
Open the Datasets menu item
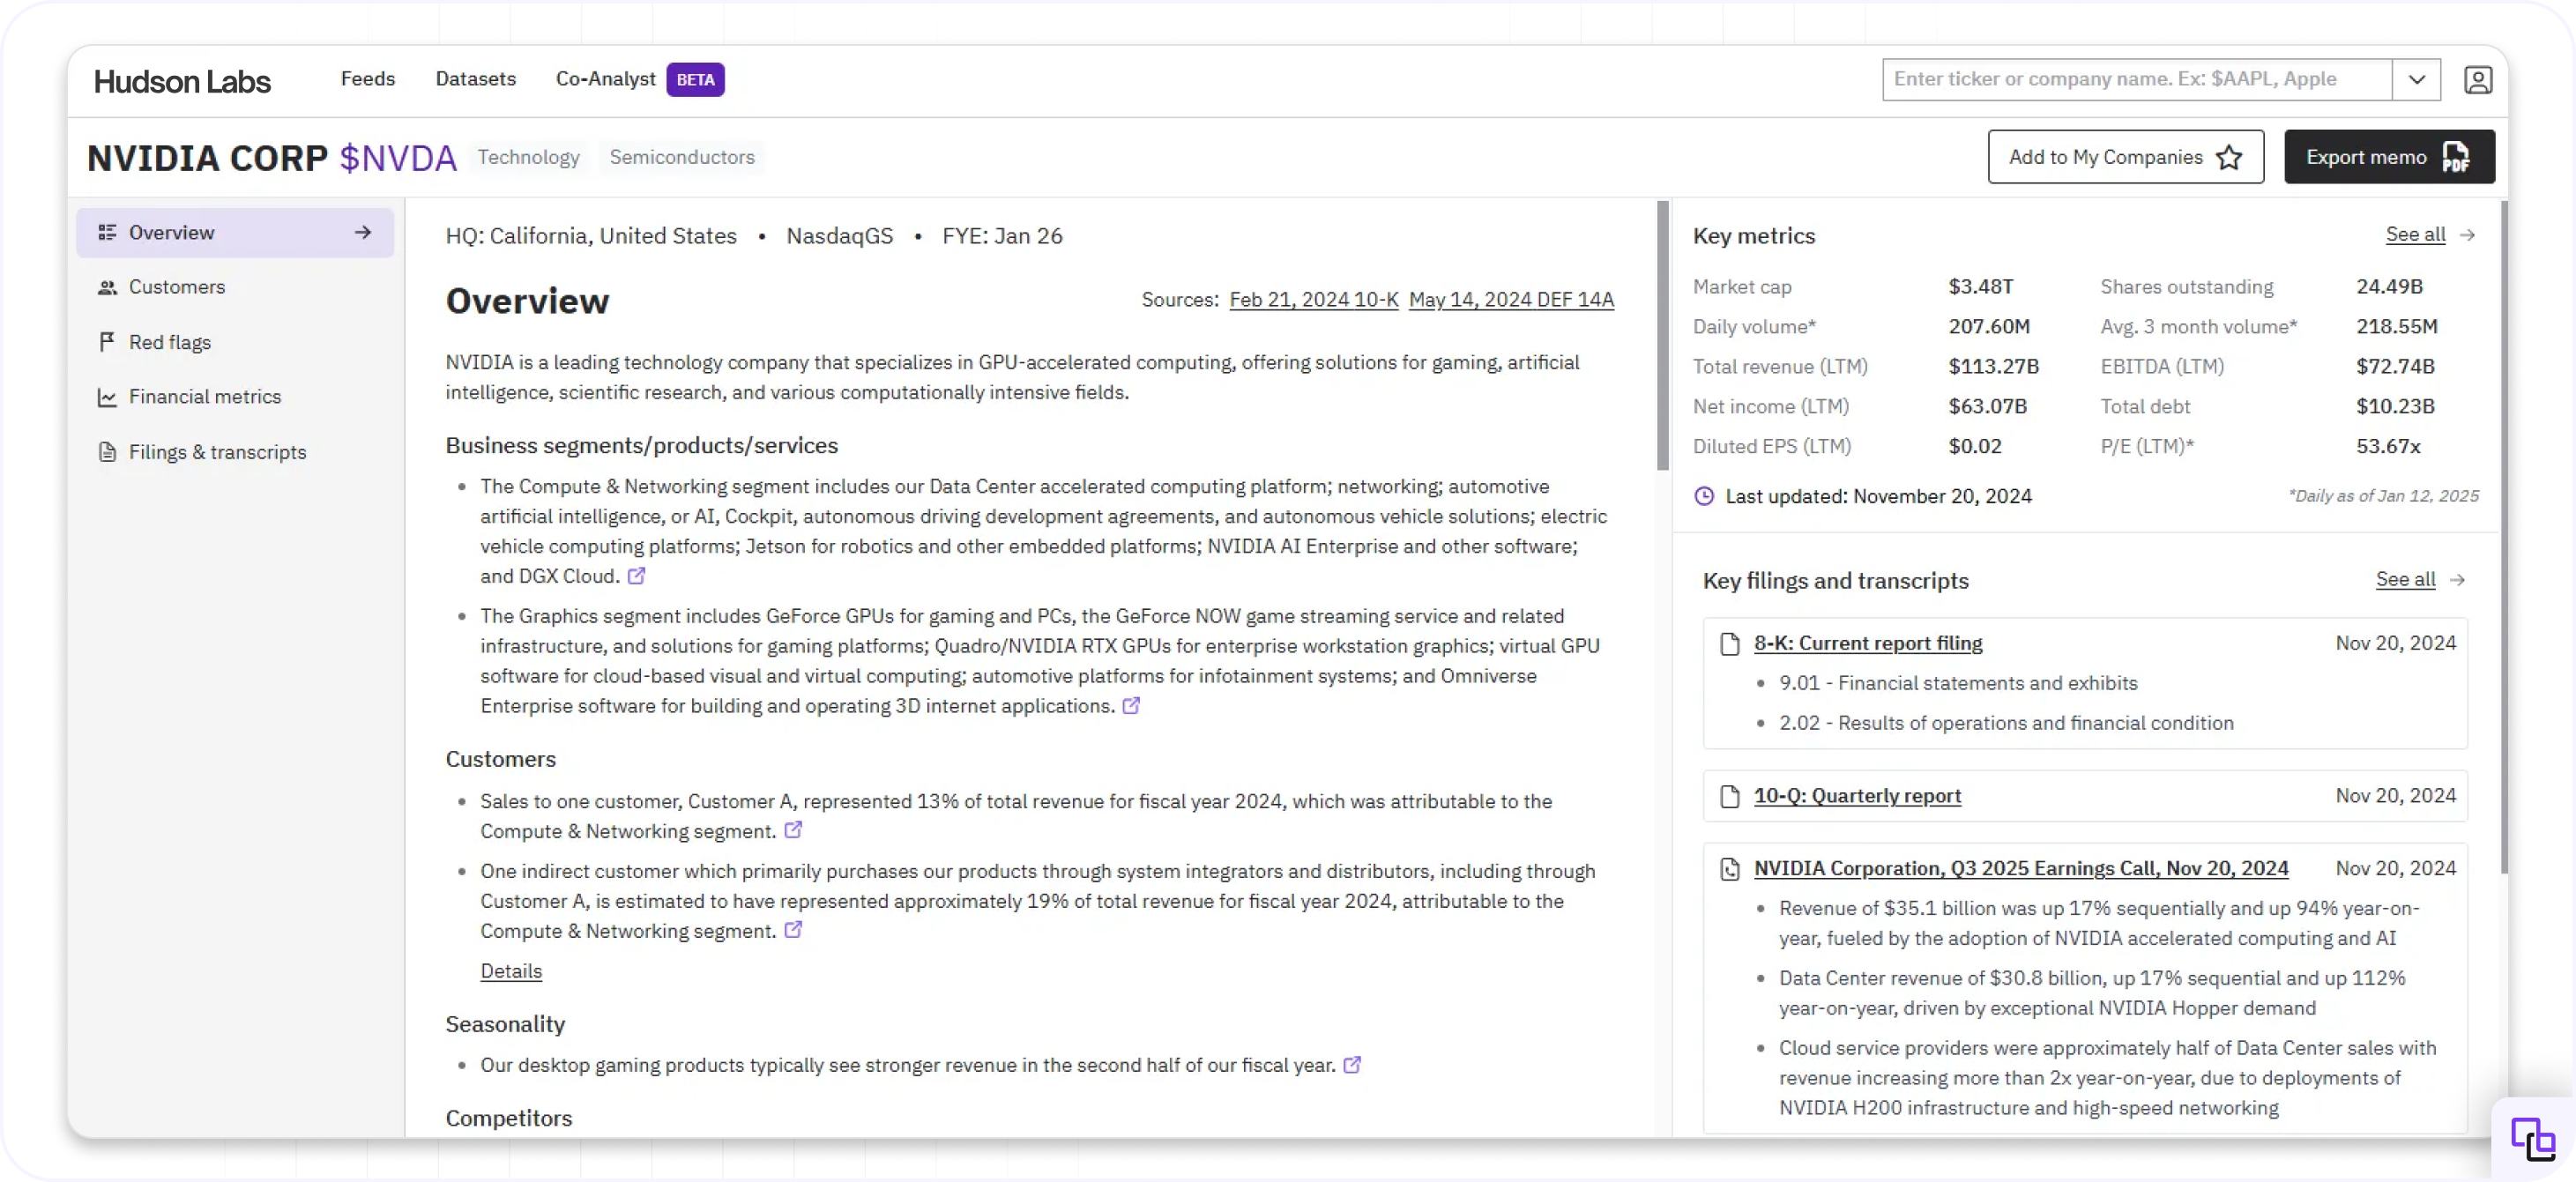[x=475, y=79]
